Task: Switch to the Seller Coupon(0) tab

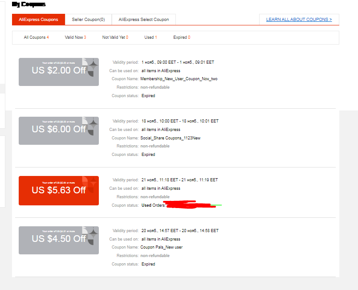Action: (88, 20)
